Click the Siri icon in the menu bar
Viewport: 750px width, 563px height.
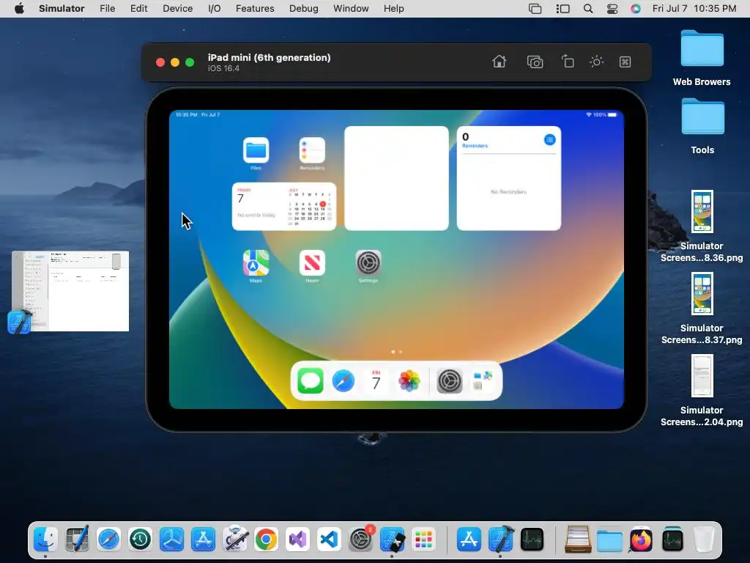(636, 9)
